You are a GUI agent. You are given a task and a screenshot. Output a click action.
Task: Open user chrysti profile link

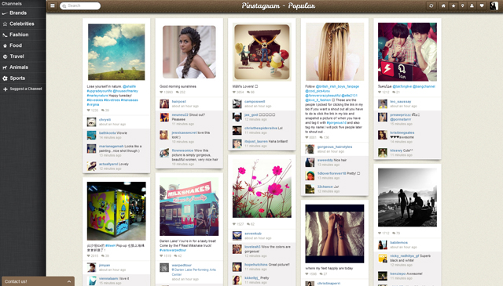coord(105,120)
